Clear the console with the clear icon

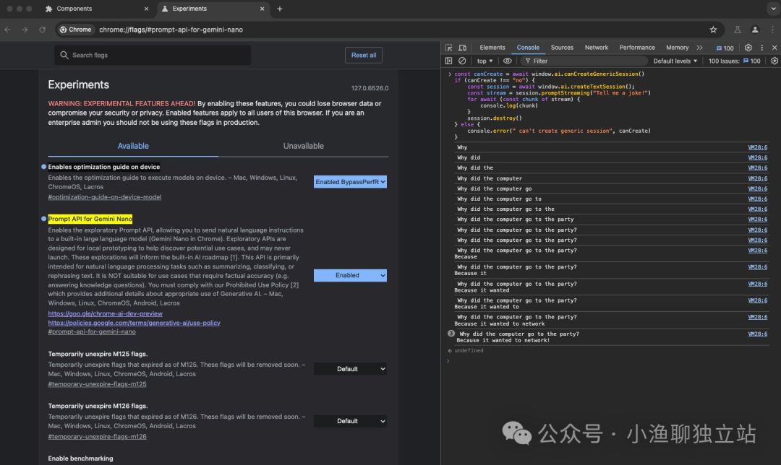point(462,61)
